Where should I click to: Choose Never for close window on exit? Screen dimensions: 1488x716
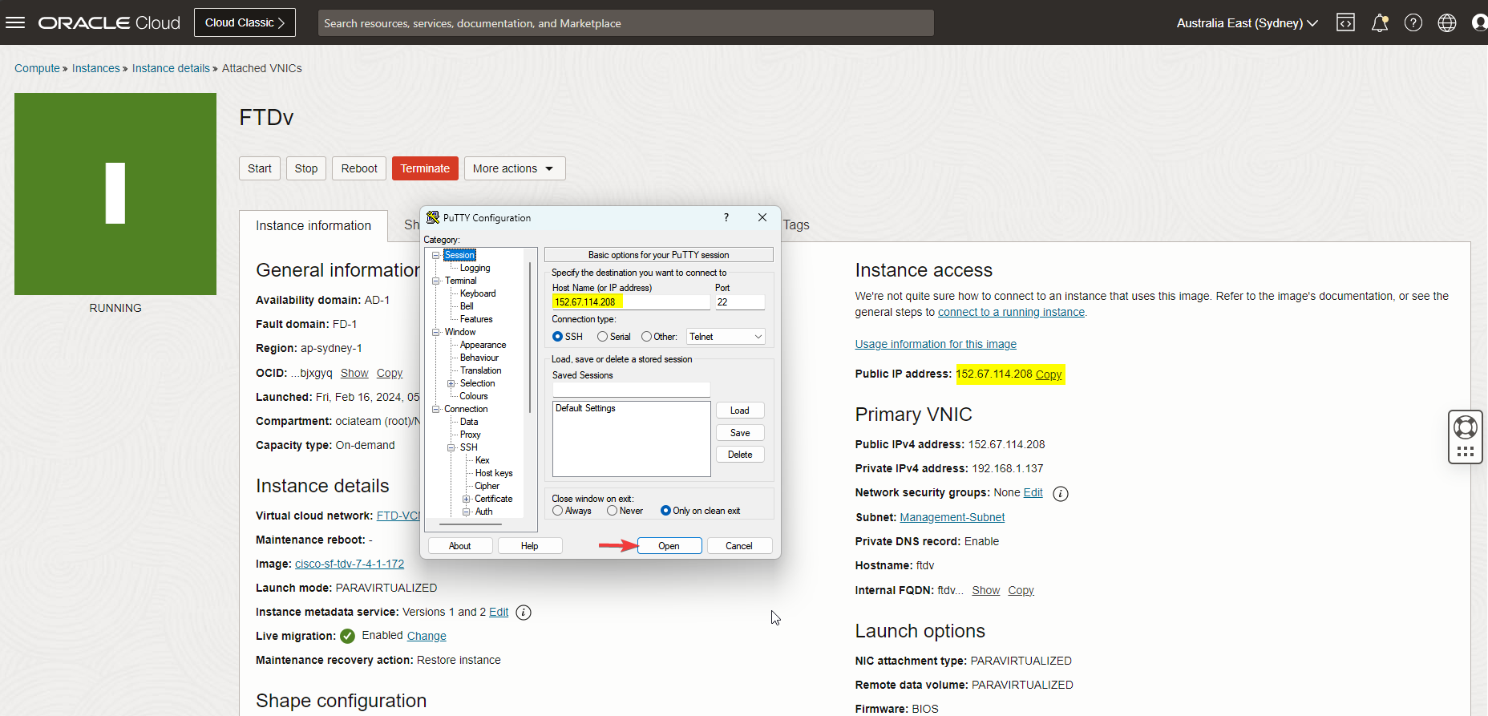coord(613,511)
